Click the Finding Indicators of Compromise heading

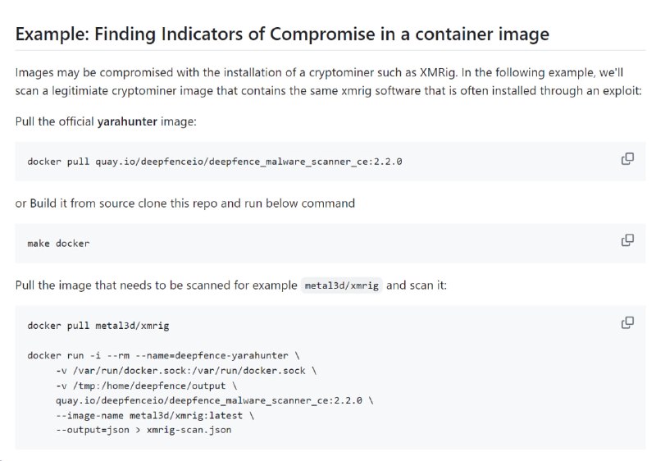tap(282, 34)
